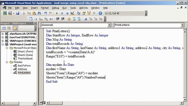The width and height of the screenshot is (188, 106).
Task: Click the Paste clipboard icon
Action: point(34,13)
